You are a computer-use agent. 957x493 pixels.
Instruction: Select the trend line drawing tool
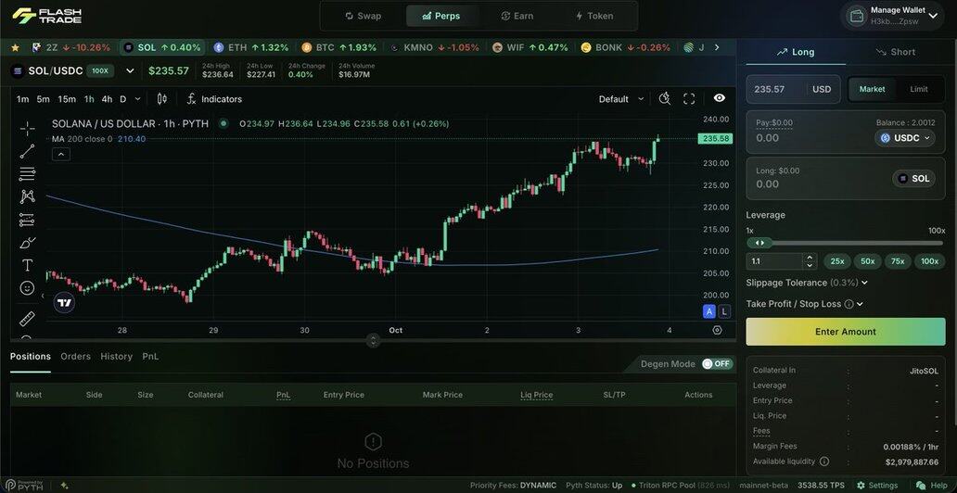[27, 151]
